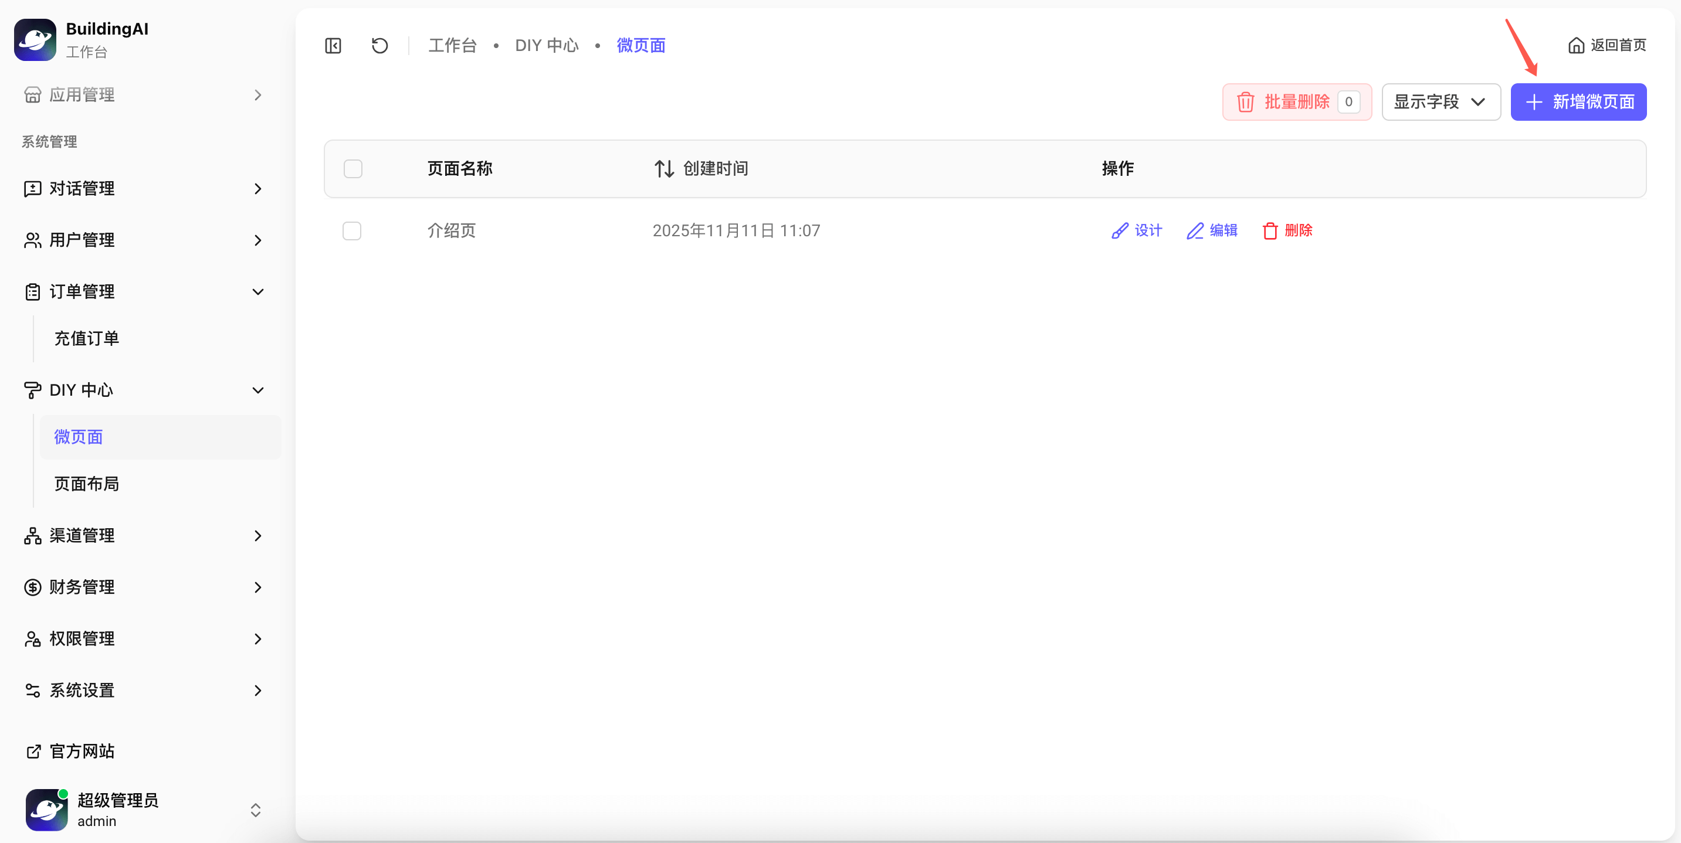Click the red 删除 trash icon
The width and height of the screenshot is (1681, 843).
(x=1270, y=231)
